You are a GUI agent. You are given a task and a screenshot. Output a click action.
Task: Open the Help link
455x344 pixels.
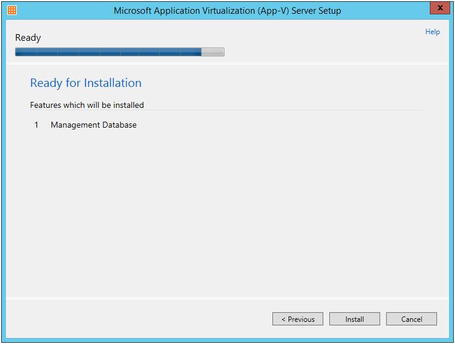coord(432,32)
